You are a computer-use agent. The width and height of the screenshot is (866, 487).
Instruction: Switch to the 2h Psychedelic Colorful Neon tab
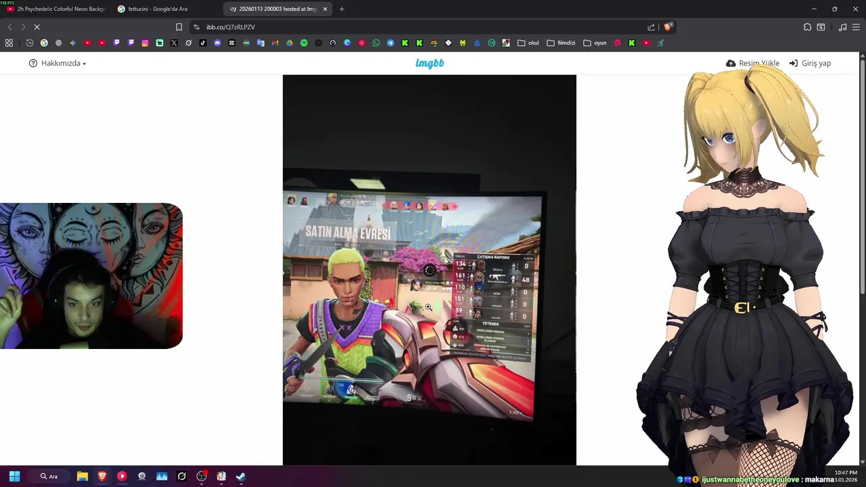(56, 9)
